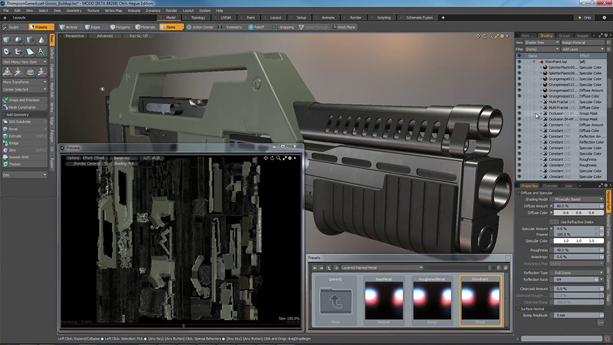
Task: Click Options button in Preview window
Action: [x=73, y=158]
